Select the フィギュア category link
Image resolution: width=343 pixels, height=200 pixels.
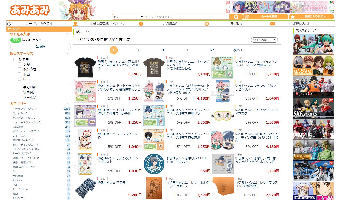pyautogui.click(x=19, y=136)
